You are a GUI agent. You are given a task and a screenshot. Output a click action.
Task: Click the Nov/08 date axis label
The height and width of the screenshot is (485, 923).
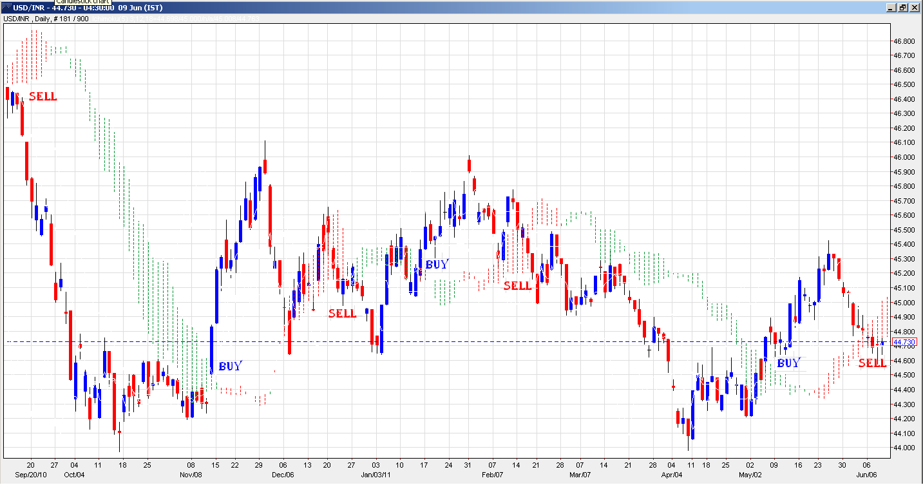[191, 475]
